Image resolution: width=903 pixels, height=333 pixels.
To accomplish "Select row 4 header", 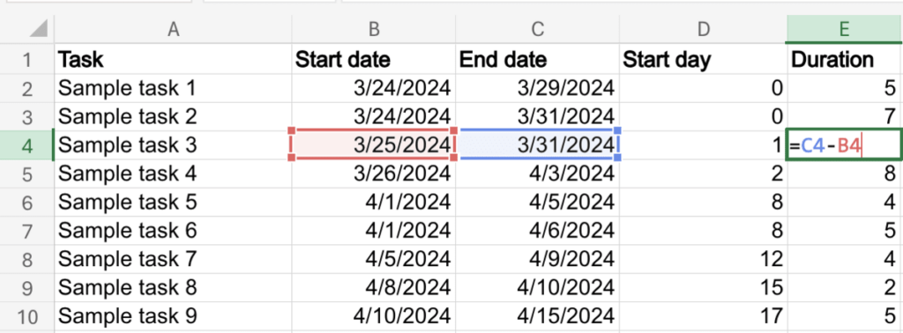I will click(x=27, y=145).
